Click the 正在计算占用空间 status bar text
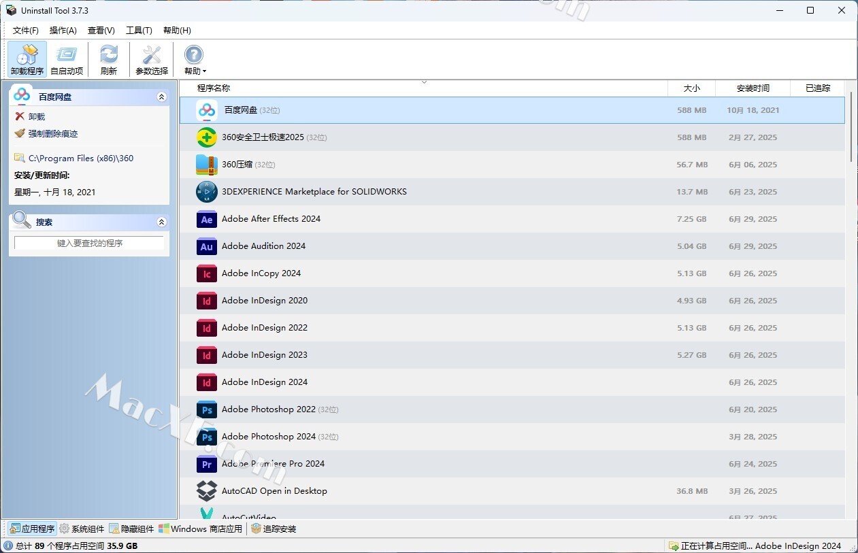The height and width of the screenshot is (553, 858). [761, 546]
